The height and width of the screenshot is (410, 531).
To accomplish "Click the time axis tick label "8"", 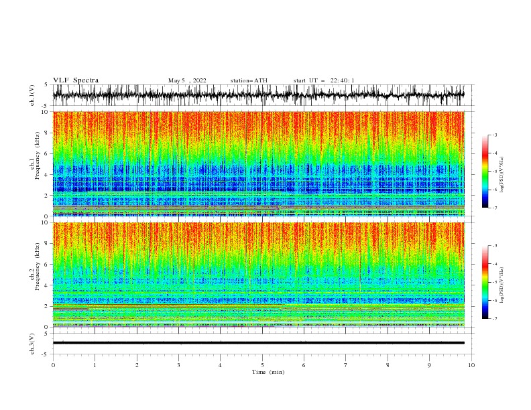I will pyautogui.click(x=388, y=365).
